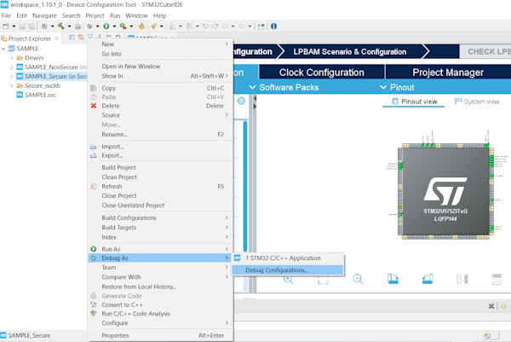Click the build hammer toolbar icon
Screen dimensions: 511x342
click(x=62, y=26)
